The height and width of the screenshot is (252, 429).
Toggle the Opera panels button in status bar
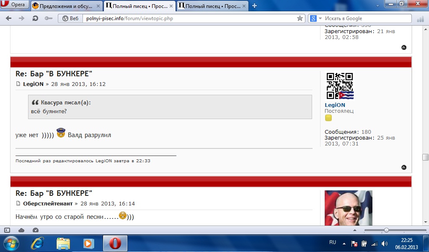(x=7, y=230)
